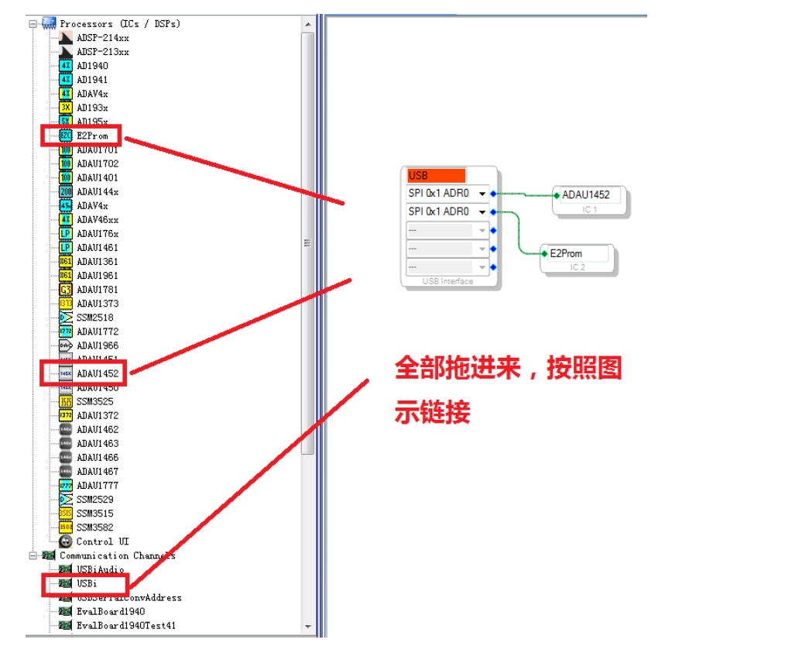Screen dimensions: 785x653
Task: Click the ADAU1462 chip icon
Action: pyautogui.click(x=66, y=430)
